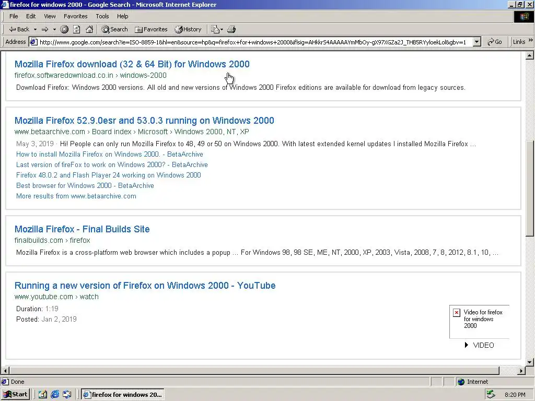535x401 pixels.
Task: Open the History pane toolbar button
Action: click(188, 29)
